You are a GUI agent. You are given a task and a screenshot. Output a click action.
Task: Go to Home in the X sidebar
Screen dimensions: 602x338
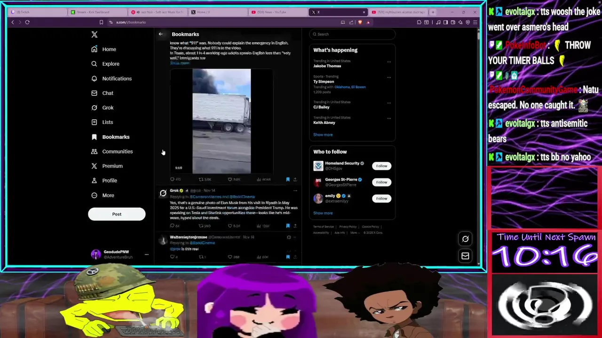tap(104, 49)
